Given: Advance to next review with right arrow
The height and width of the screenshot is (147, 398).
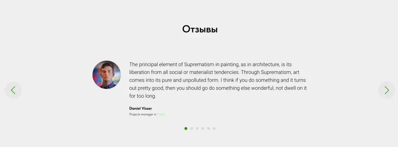Looking at the screenshot, I should pos(387,90).
